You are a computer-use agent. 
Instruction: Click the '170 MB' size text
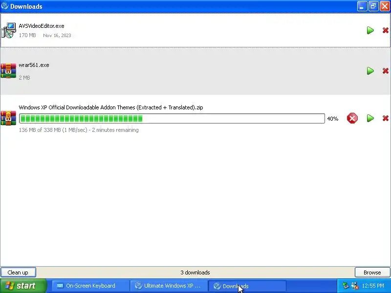(27, 35)
